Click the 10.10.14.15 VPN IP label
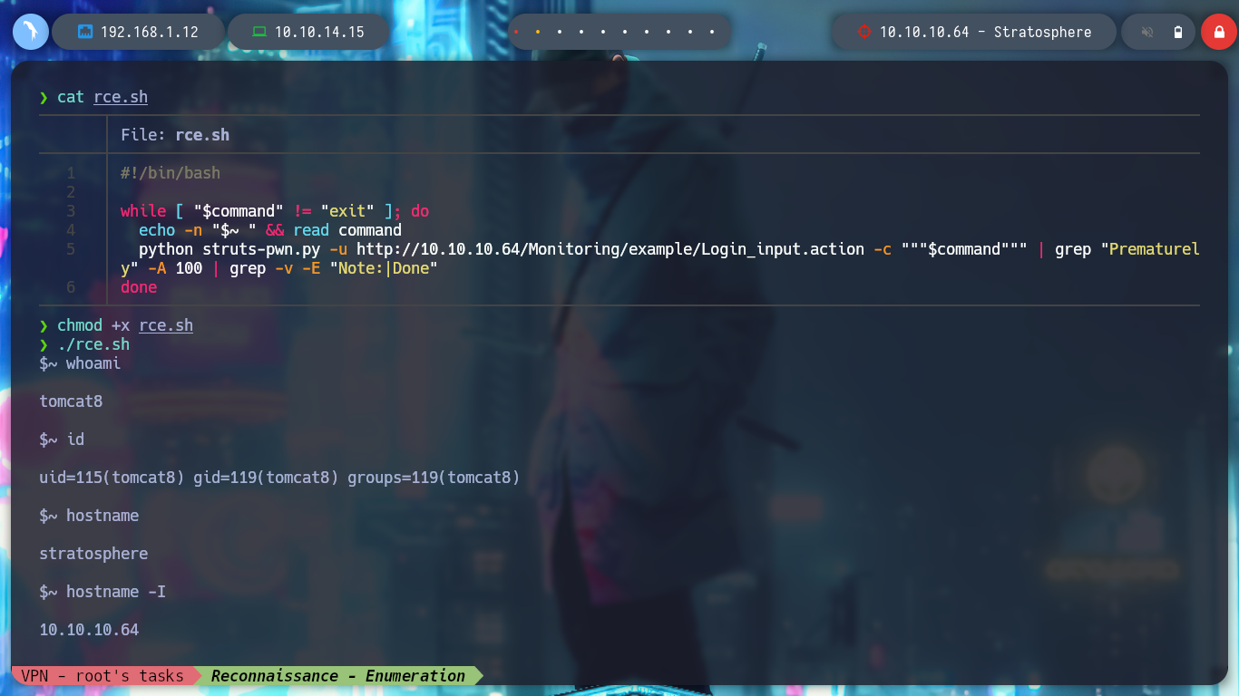Viewport: 1239px width, 696px height. pos(319,32)
